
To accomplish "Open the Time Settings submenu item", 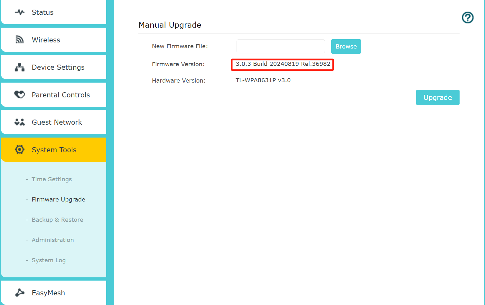I will 51,179.
